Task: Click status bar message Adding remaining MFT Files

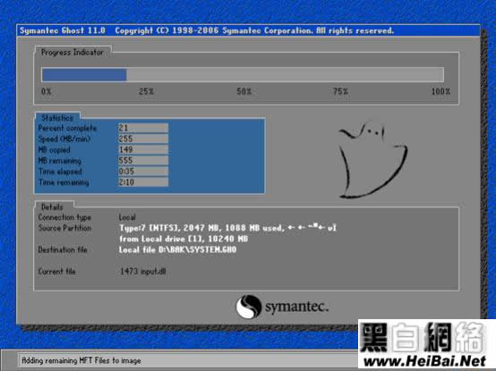Action: coord(81,360)
